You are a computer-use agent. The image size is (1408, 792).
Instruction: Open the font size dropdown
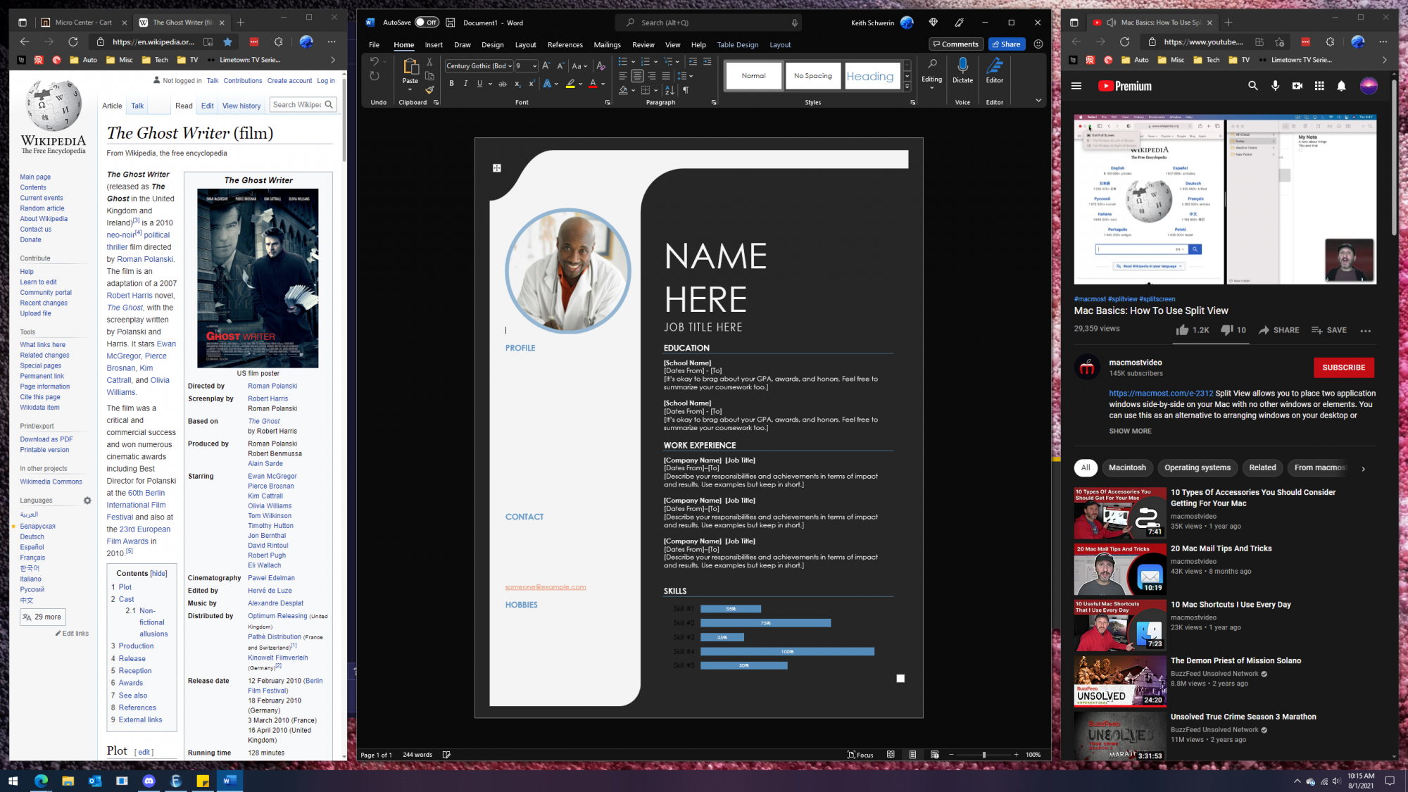tap(534, 66)
